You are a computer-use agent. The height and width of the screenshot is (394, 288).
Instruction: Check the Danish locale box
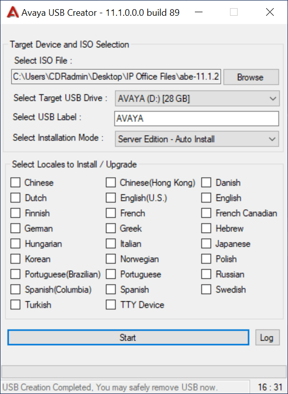coord(206,183)
